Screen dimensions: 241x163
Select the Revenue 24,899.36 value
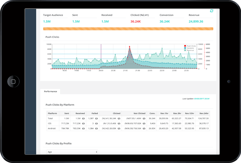pyautogui.click(x=196, y=22)
